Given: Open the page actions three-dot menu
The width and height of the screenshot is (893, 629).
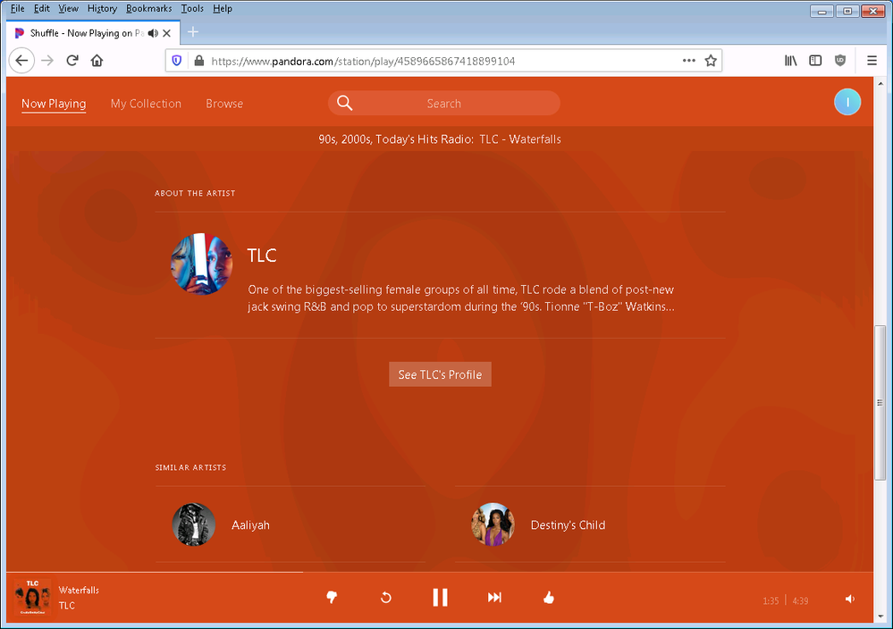Looking at the screenshot, I should click(x=688, y=61).
